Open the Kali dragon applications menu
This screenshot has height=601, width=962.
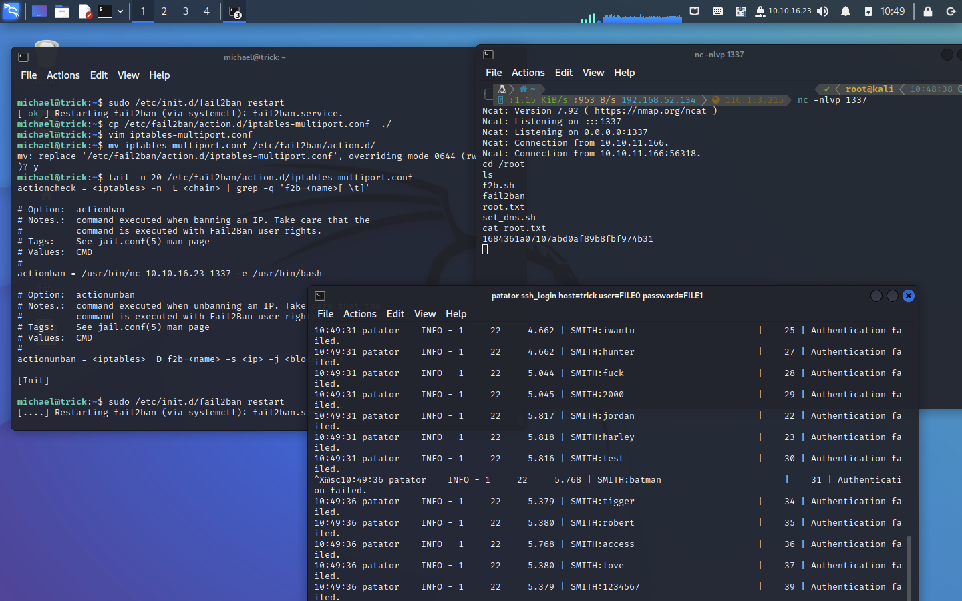coord(11,11)
